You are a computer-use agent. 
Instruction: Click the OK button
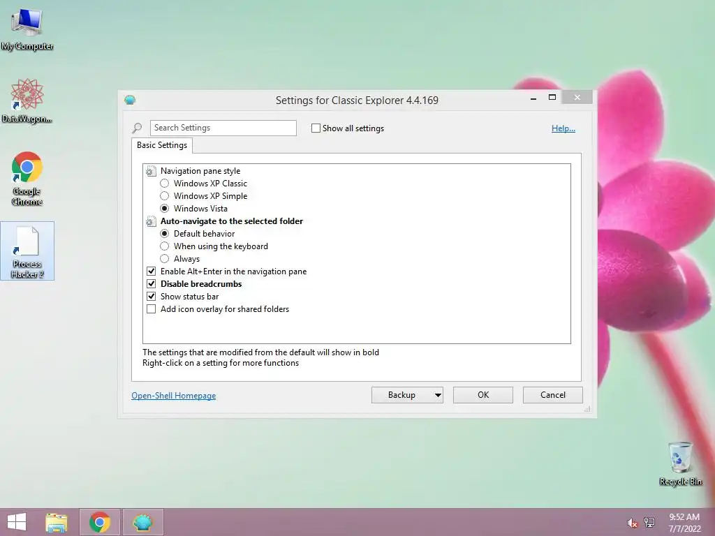(483, 395)
